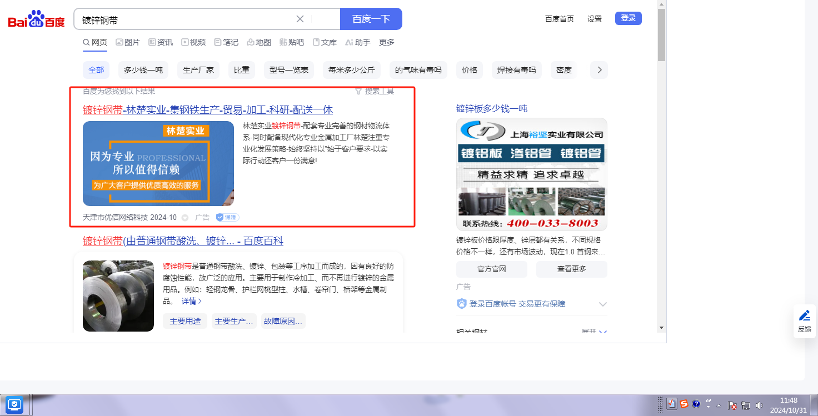This screenshot has width=818, height=416.
Task: Select the 比重 filter chip
Action: (x=242, y=70)
